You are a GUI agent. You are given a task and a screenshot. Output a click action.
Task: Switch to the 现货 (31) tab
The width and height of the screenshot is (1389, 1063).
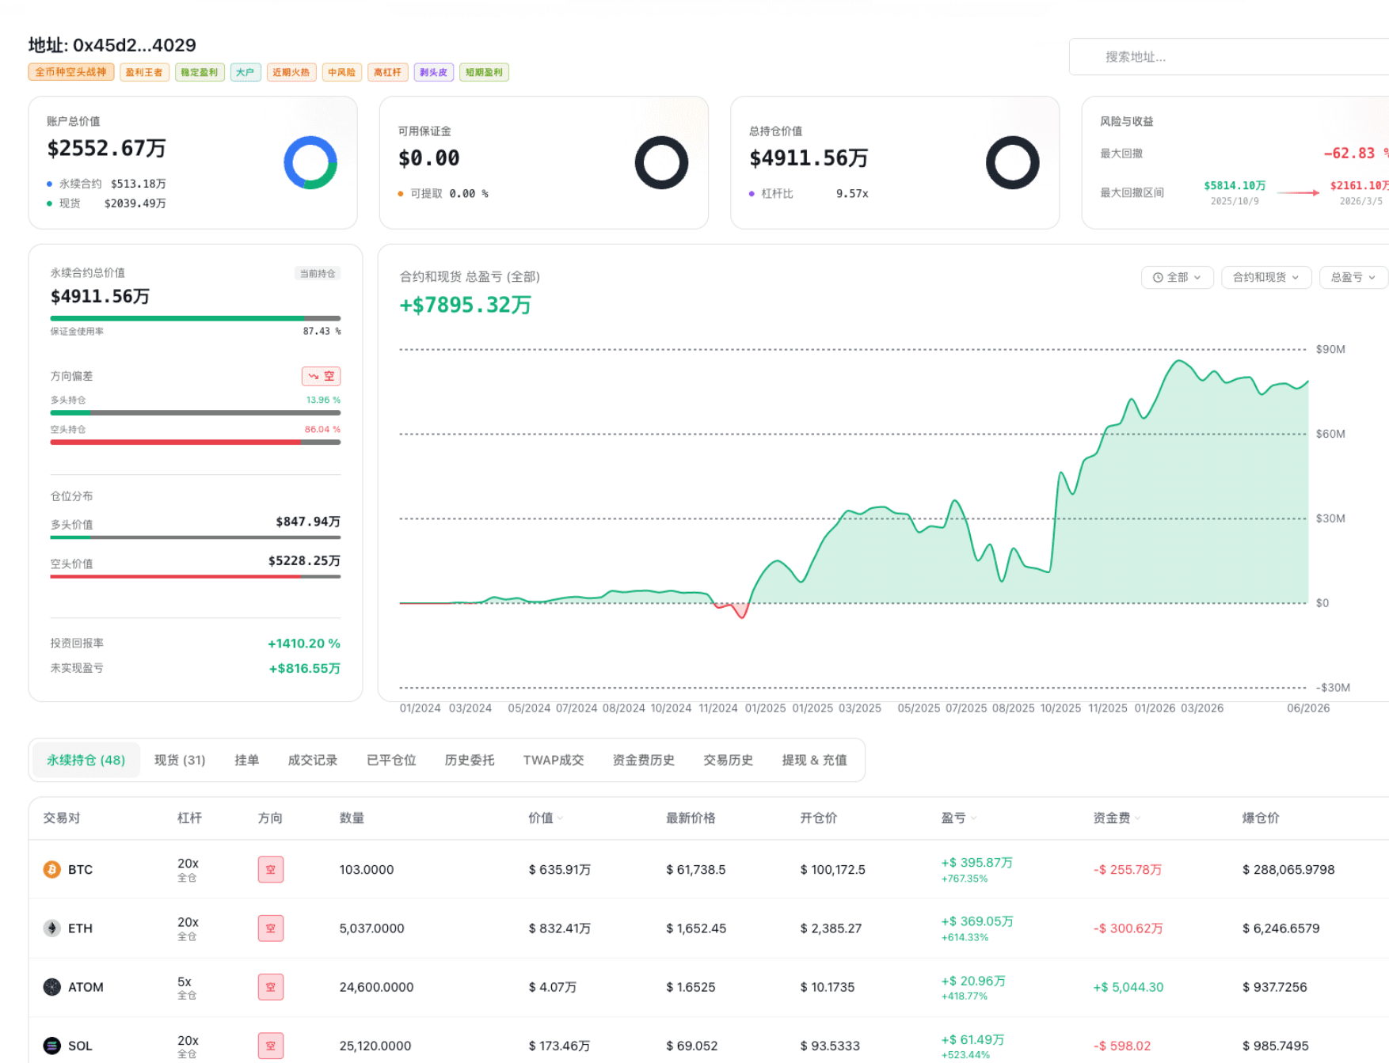pyautogui.click(x=180, y=760)
